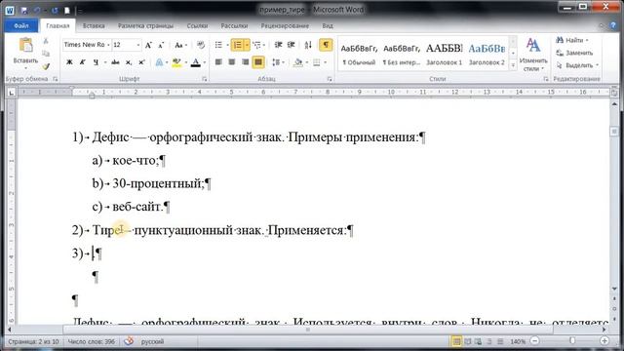
Task: Open Text Effects glowing A icon
Action: click(159, 62)
